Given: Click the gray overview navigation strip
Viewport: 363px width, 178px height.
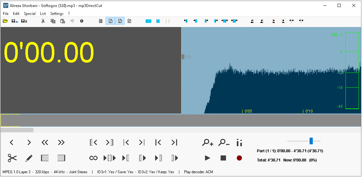Looking at the screenshot, I should (181, 120).
